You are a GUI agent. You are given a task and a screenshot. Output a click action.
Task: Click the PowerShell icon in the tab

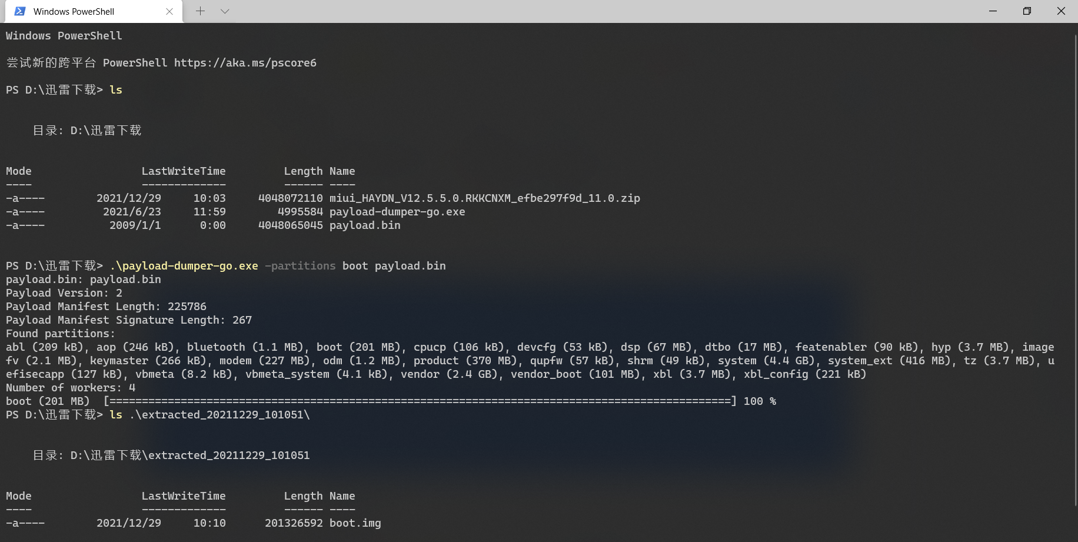tap(19, 11)
